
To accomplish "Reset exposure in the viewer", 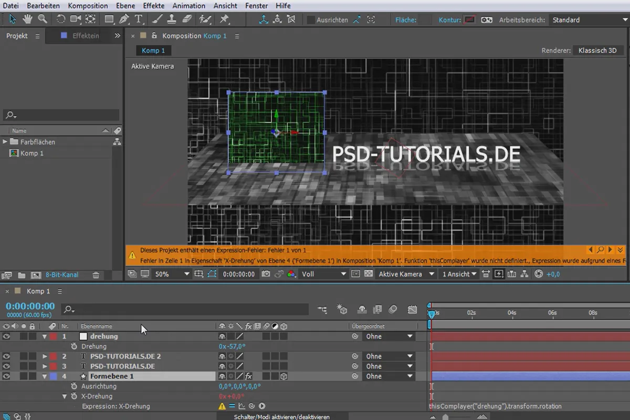I will [x=539, y=274].
